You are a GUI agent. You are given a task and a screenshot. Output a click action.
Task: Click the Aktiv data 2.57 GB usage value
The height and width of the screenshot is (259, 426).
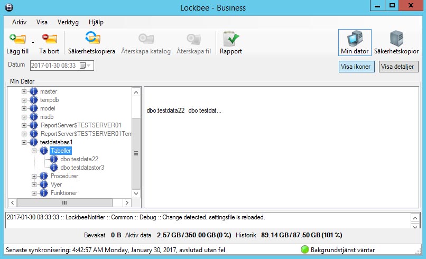[194, 235]
